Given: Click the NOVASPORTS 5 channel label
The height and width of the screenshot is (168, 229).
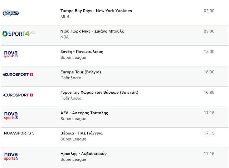Looking at the screenshot, I should (19, 133).
